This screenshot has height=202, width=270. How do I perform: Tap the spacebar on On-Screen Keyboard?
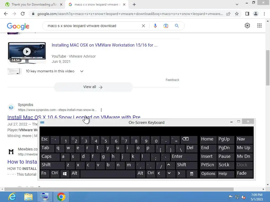click(x=108, y=174)
